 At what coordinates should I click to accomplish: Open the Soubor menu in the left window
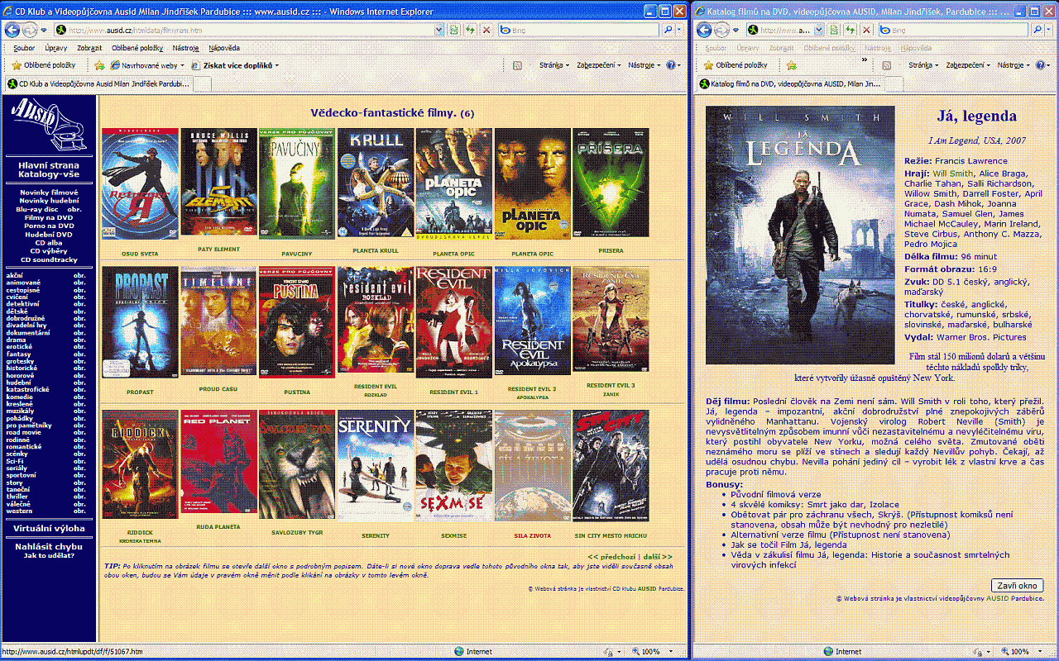(24, 48)
